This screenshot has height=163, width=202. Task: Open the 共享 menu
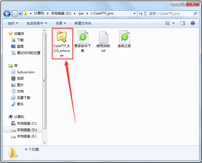(61, 23)
